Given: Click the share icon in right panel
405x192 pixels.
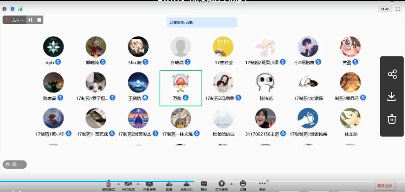Looking at the screenshot, I should pos(392,74).
